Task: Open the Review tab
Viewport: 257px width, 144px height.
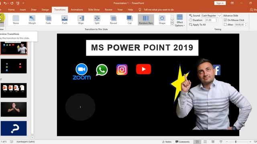Action: [108, 10]
